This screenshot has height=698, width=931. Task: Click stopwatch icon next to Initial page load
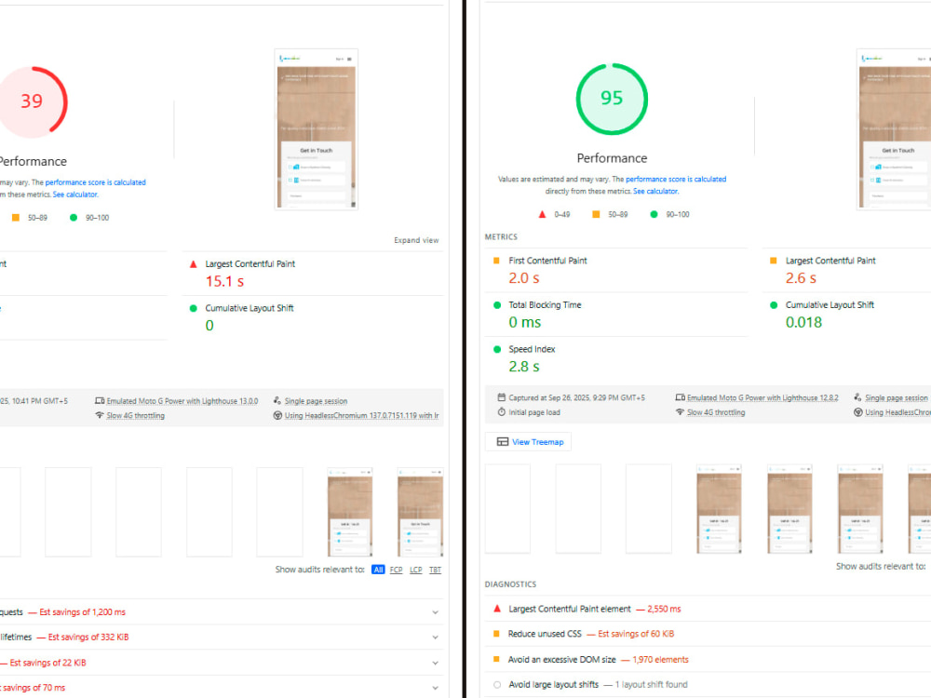coord(502,412)
